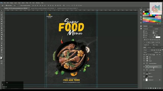Select the Clone Stamp tool
The height and width of the screenshot is (91, 163).
pyautogui.click(x=2, y=28)
